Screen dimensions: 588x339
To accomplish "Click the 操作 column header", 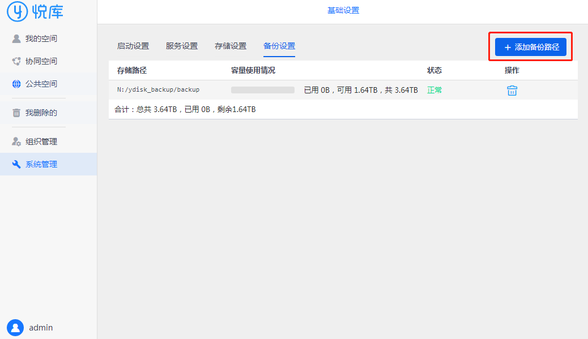I will pos(512,70).
